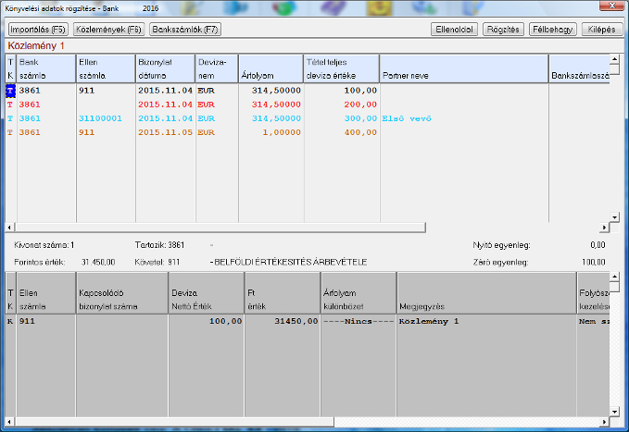This screenshot has height=432, width=629.
Task: Select the blue T marker in first row
Action: tap(10, 92)
